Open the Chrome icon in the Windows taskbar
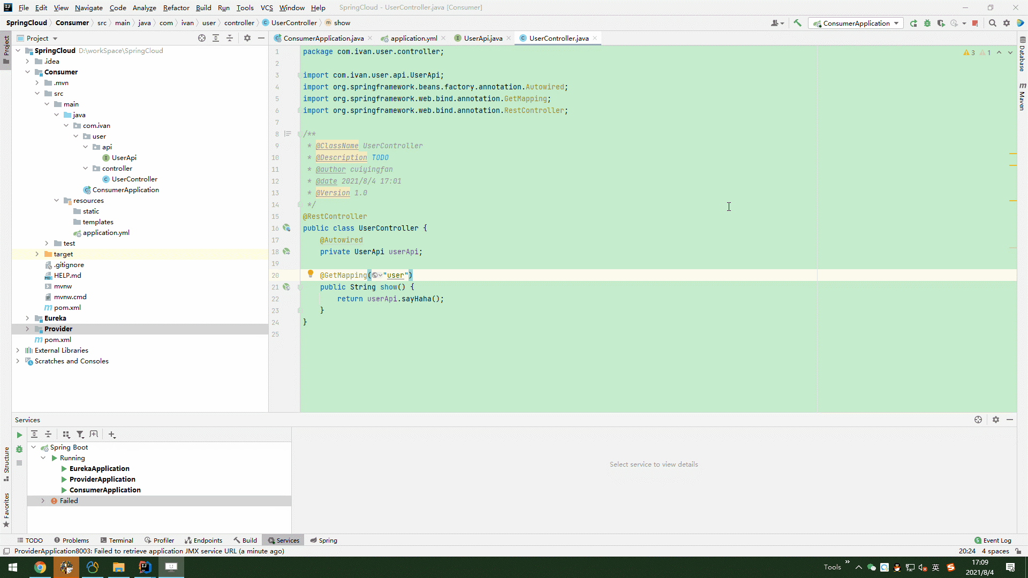This screenshot has height=578, width=1028. pyautogui.click(x=40, y=567)
